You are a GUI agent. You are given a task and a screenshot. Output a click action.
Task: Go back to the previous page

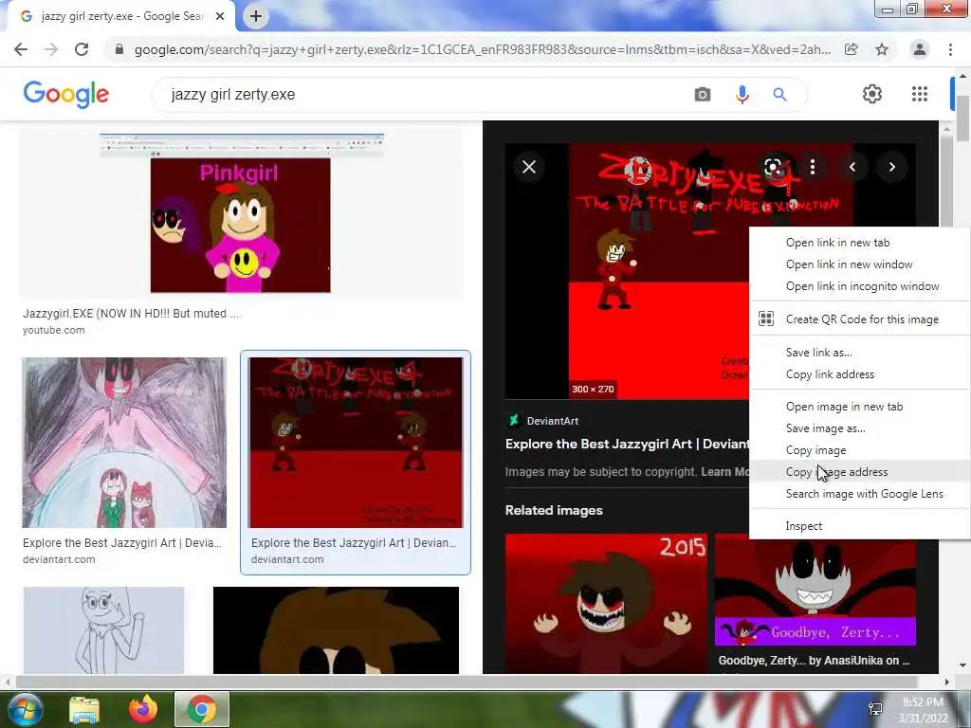21,49
